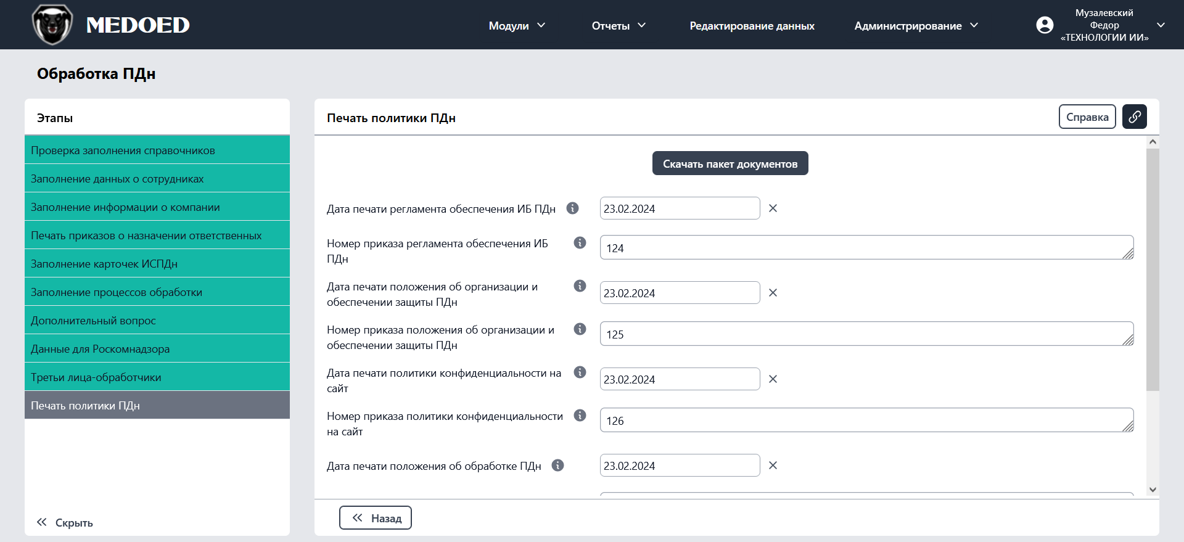Copy link using the chain icon button

pyautogui.click(x=1134, y=117)
